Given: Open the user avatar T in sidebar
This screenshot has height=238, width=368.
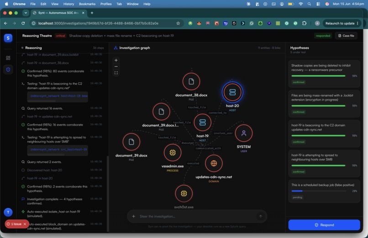Looking at the screenshot, I should pyautogui.click(x=8, y=212).
